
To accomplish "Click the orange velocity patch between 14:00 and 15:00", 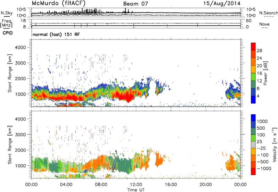I will [159, 160].
